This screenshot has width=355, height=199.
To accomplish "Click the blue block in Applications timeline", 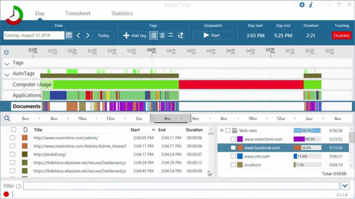I will click(x=58, y=95).
